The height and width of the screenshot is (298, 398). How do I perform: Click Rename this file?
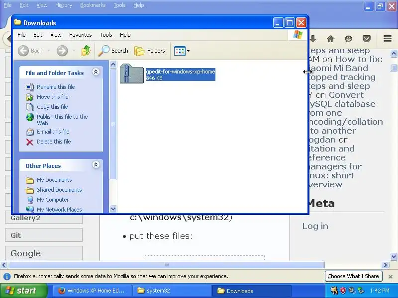click(56, 87)
